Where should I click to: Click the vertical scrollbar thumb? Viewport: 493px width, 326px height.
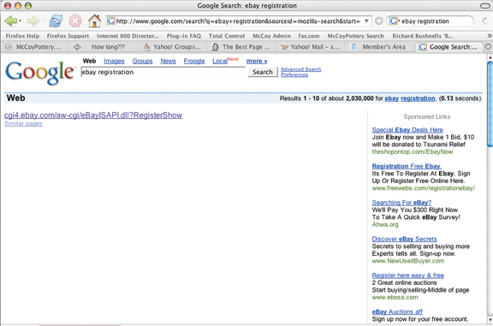pyautogui.click(x=490, y=104)
